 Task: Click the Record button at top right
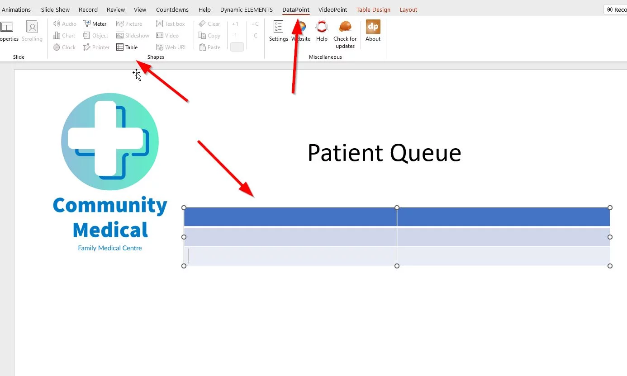tap(617, 9)
